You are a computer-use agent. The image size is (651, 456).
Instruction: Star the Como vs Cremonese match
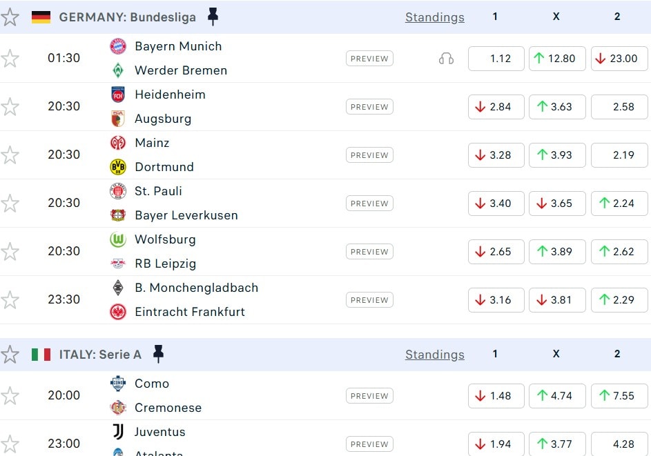(x=10, y=396)
